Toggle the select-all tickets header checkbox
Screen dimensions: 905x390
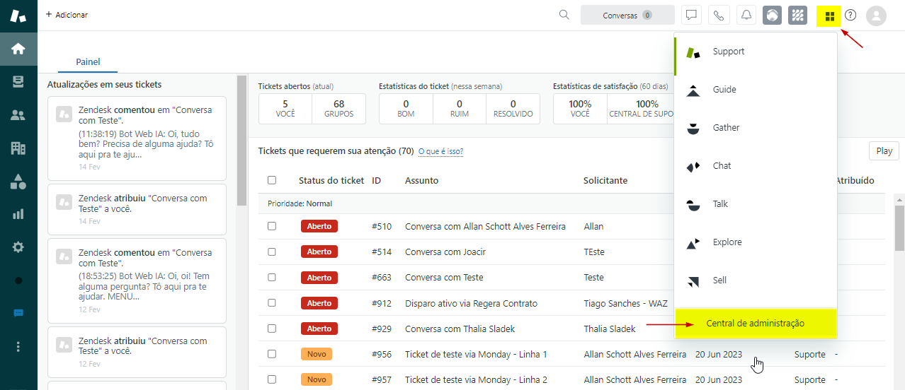[272, 180]
